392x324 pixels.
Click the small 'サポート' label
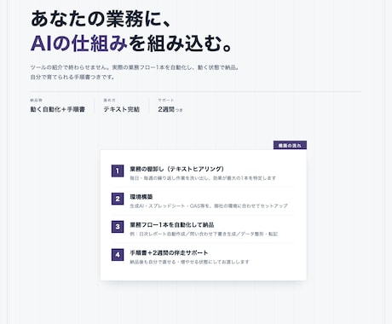pyautogui.click(x=165, y=100)
